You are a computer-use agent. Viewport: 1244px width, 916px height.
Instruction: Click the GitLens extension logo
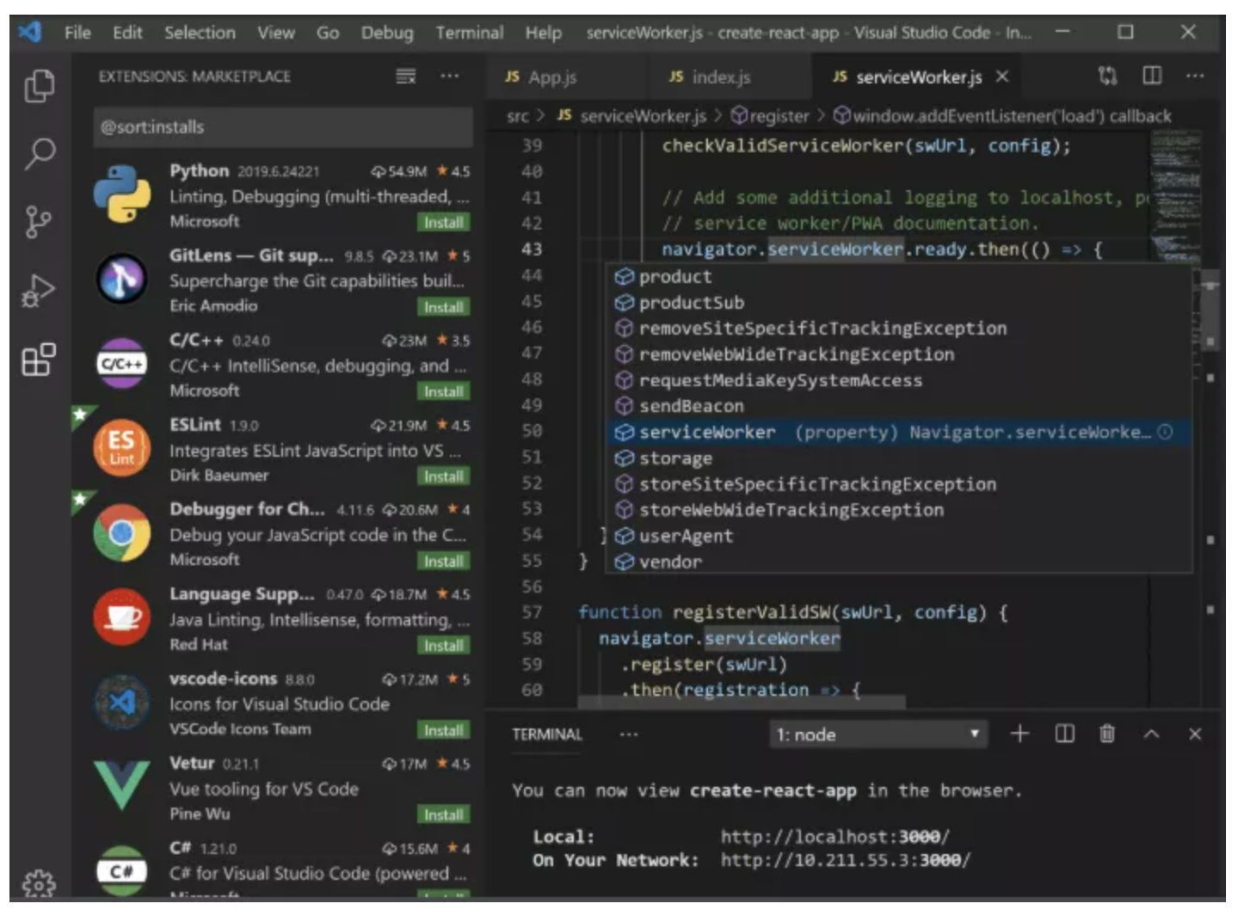[122, 279]
